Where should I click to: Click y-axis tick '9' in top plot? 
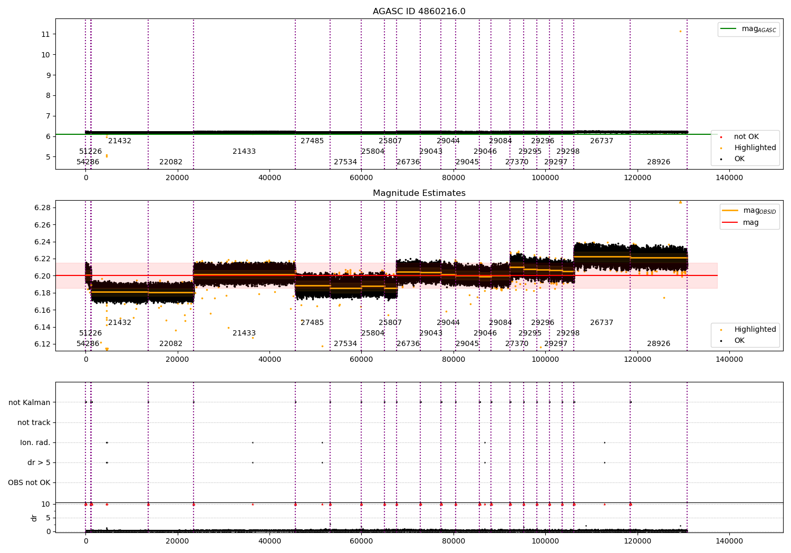click(48, 75)
